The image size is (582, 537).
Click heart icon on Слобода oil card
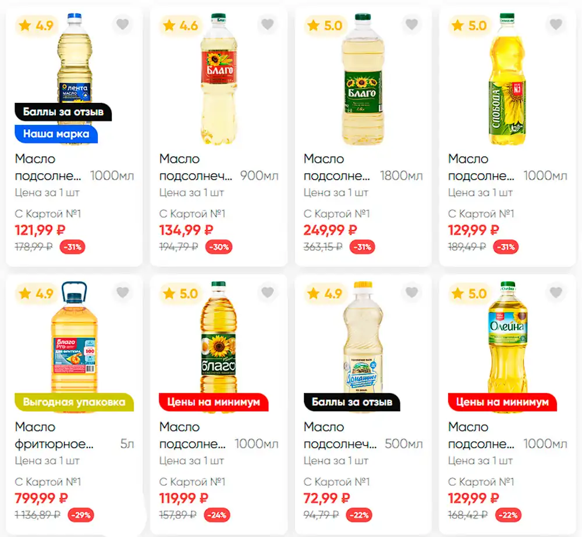[x=556, y=24]
